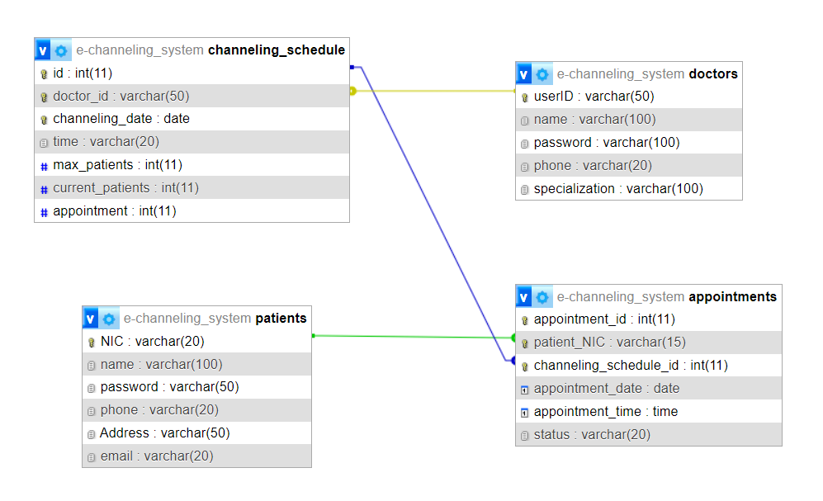Select the channeling_schedule table title
This screenshot has width=823, height=501.
(x=276, y=50)
